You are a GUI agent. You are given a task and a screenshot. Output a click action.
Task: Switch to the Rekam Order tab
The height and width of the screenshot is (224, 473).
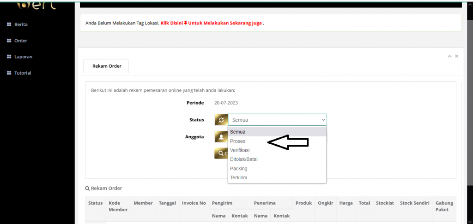107,66
